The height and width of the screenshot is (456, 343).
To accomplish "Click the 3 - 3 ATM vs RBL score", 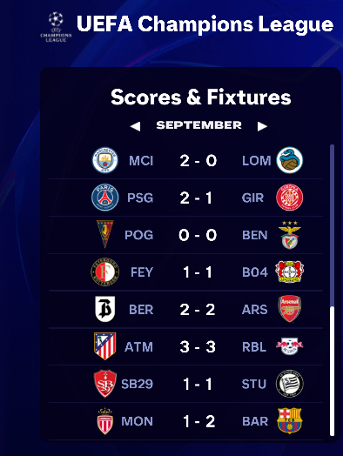I will (x=198, y=346).
